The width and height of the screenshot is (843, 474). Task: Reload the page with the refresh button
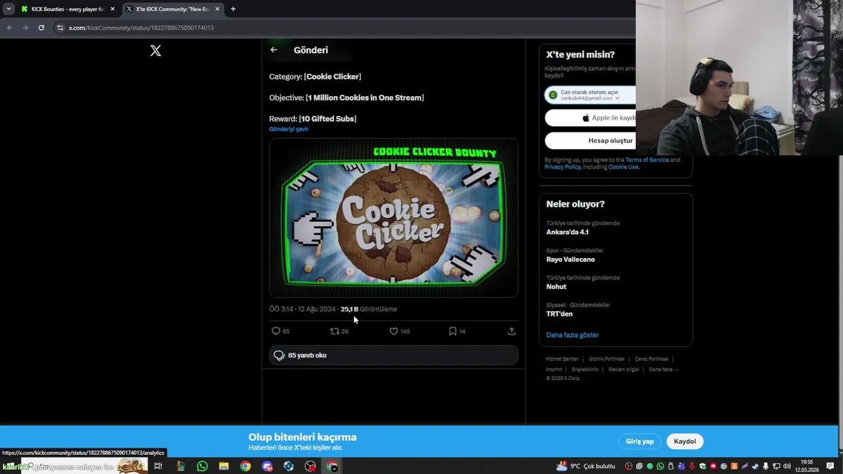41,28
